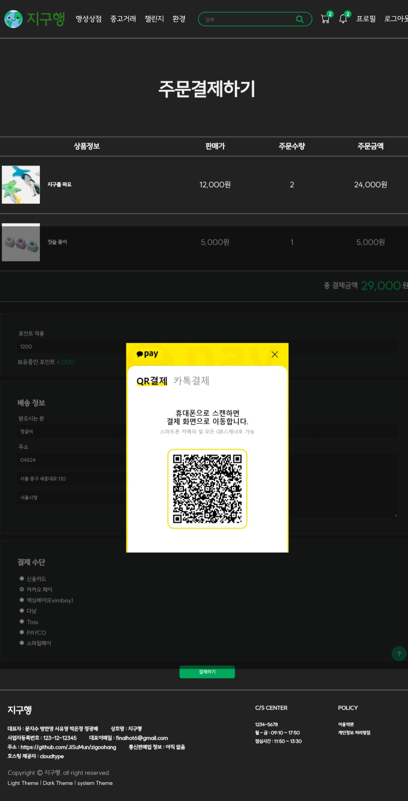Viewport: 408px width, 801px height.
Task: Switch to 카톡결제 tab
Action: click(x=192, y=381)
